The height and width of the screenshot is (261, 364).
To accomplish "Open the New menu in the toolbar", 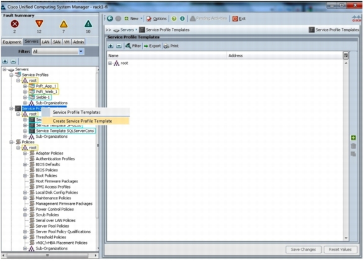I will [134, 18].
